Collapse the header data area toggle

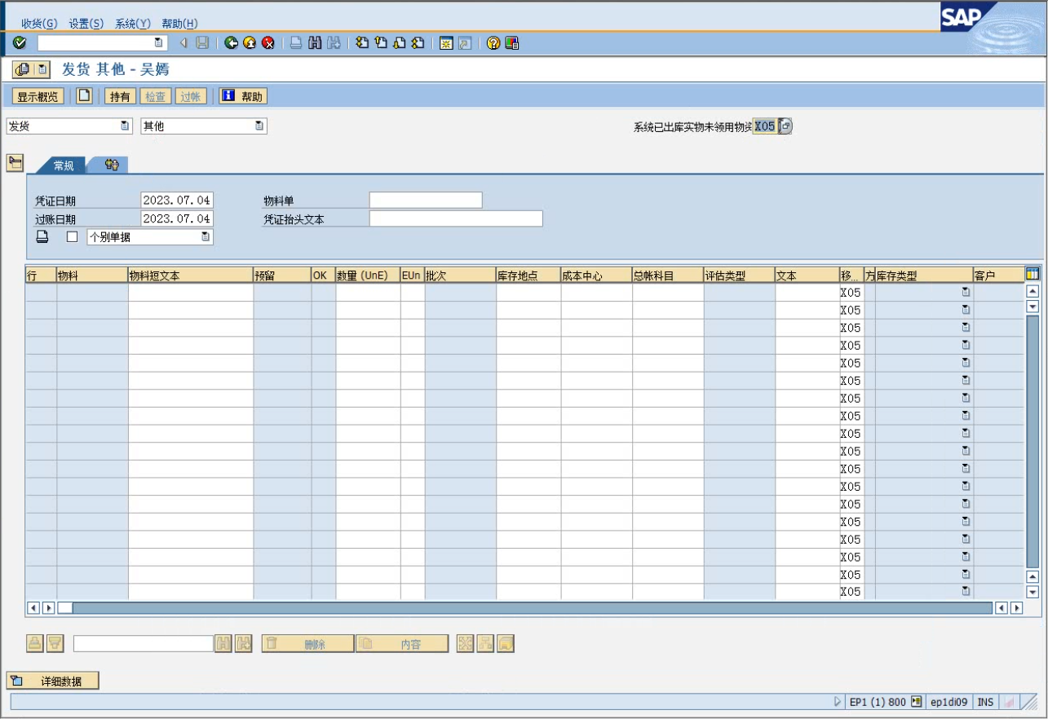tap(15, 162)
